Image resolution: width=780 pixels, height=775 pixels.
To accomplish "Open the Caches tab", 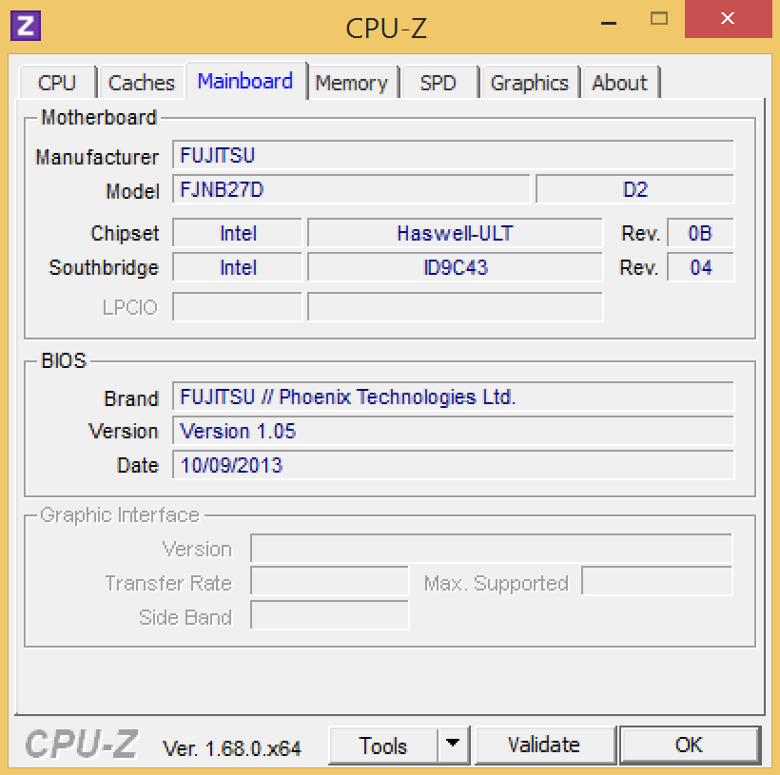I will pyautogui.click(x=142, y=83).
